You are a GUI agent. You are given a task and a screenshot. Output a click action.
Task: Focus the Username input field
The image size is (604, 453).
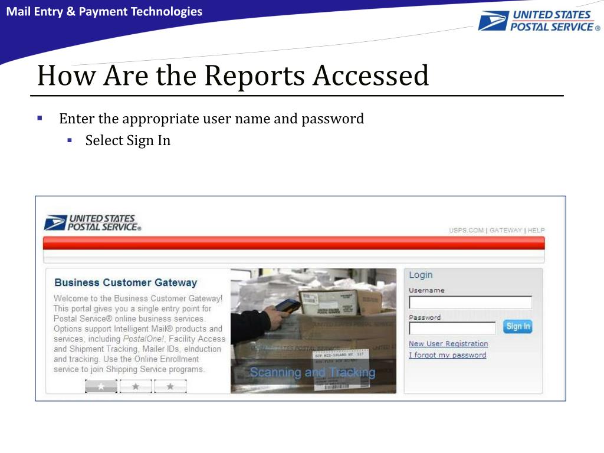click(x=470, y=303)
